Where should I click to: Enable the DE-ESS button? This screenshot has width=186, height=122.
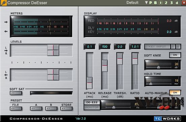[x=92, y=103]
